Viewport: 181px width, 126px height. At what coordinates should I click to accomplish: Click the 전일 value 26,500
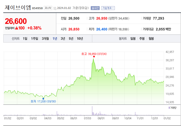click(74, 18)
